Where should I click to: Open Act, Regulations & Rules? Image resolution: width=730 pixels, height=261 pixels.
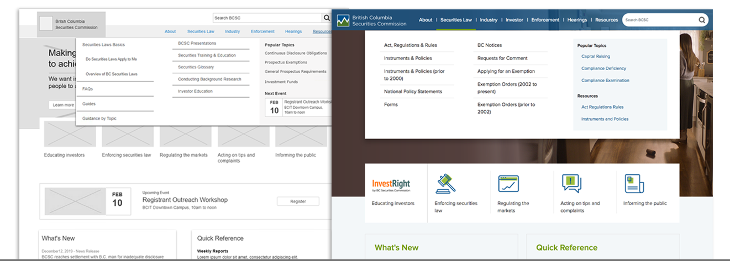click(411, 45)
